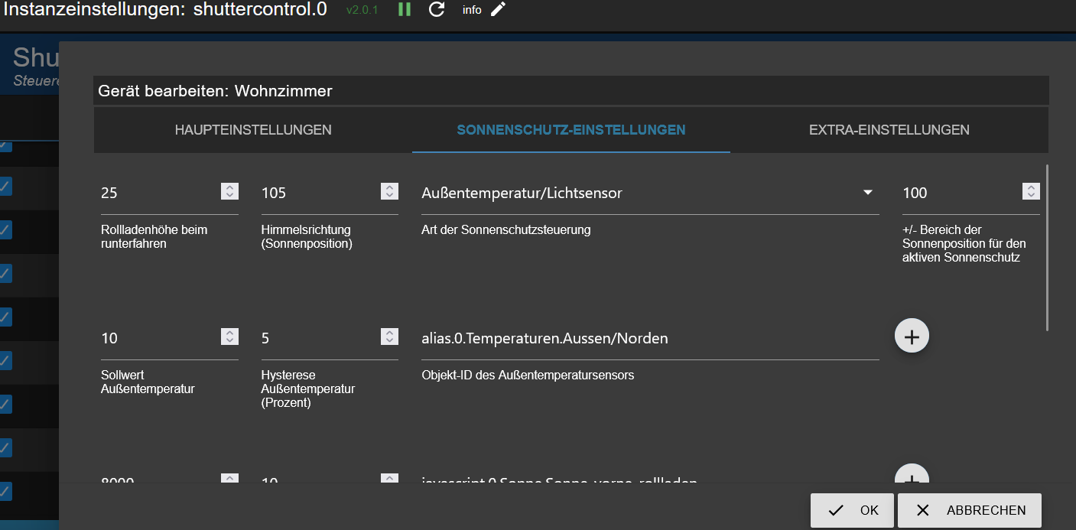Click the pencil edit icon beside info
Image resolution: width=1076 pixels, height=530 pixels.
499,10
